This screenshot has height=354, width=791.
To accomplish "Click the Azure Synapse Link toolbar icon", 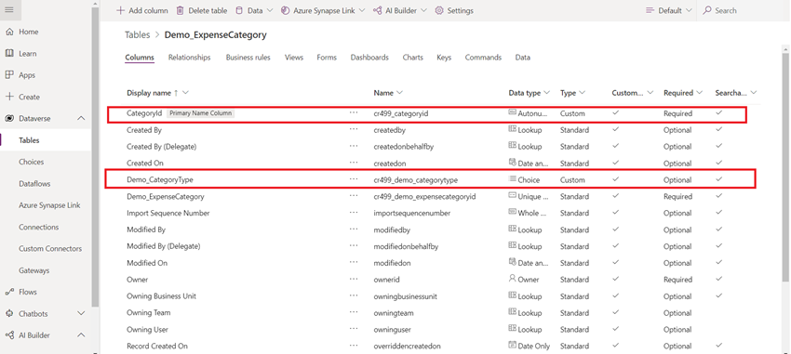I will 285,10.
